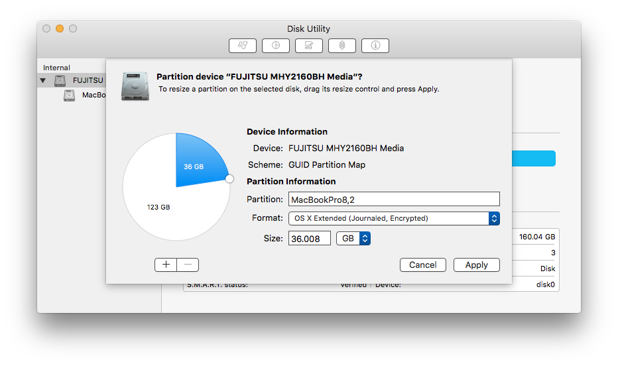The width and height of the screenshot is (618, 366).
Task: Click the Mount/Unmount toolbar icon
Action: (341, 45)
